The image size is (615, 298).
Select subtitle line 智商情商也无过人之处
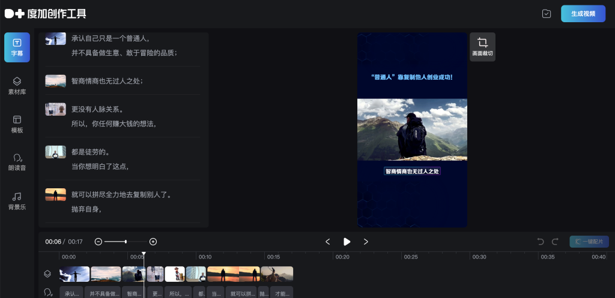(x=107, y=81)
